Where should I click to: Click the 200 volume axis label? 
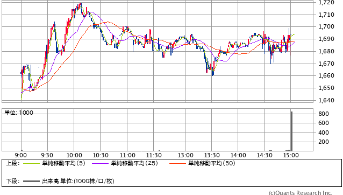pos(324,142)
